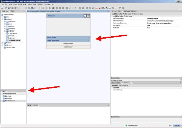Click the Copy toolbar icon
Screen dimensions: 182x128
click(29, 8)
